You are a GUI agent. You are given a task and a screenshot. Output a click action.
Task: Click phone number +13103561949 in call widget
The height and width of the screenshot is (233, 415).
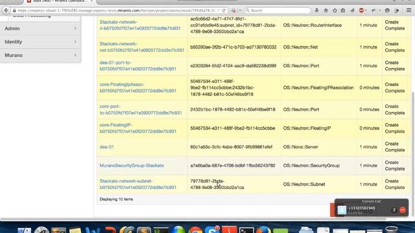point(362,208)
